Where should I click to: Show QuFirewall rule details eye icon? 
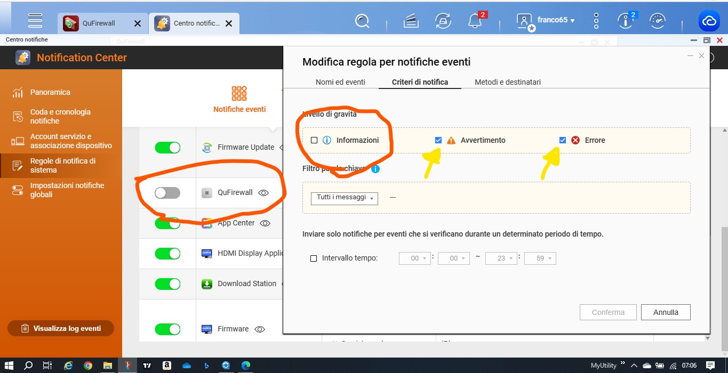point(263,193)
